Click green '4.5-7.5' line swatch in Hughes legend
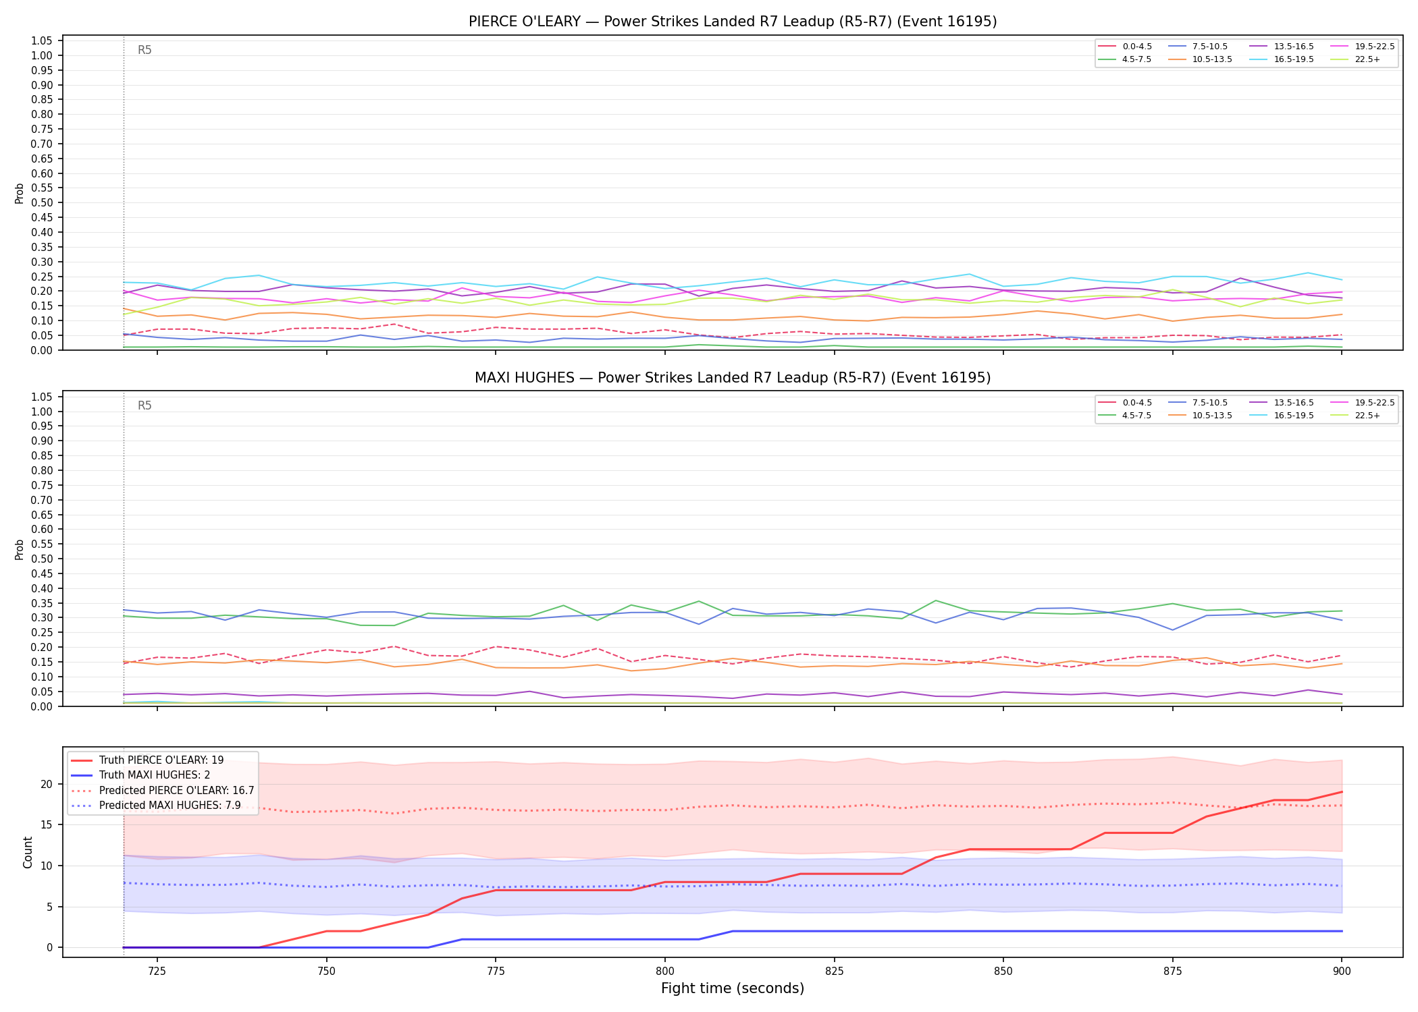The image size is (1418, 1012). click(1107, 416)
